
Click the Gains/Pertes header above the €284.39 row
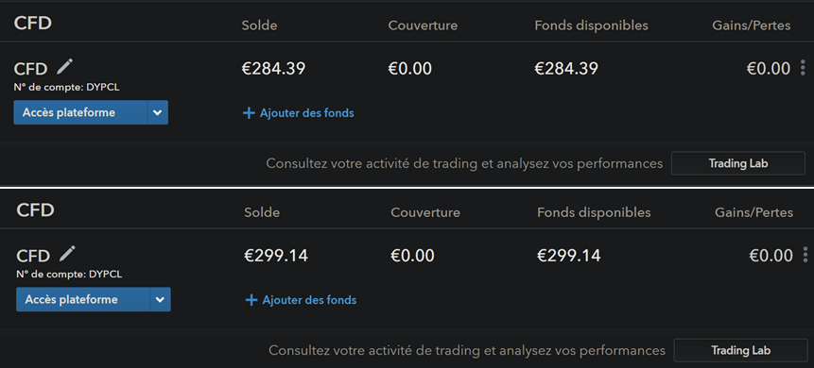752,25
